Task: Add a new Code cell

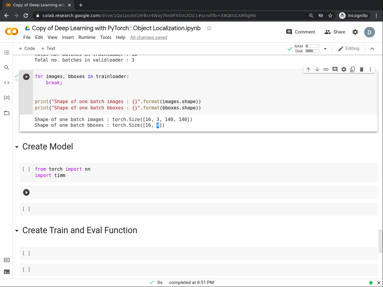Action: pos(27,48)
